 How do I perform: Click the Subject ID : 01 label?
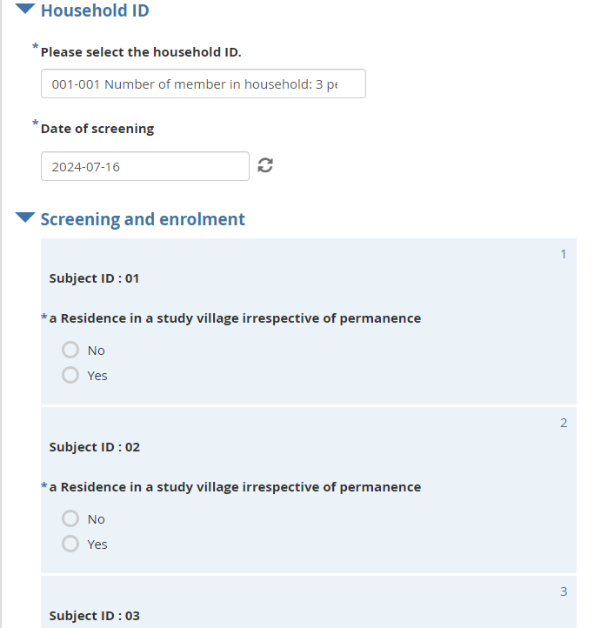click(94, 278)
